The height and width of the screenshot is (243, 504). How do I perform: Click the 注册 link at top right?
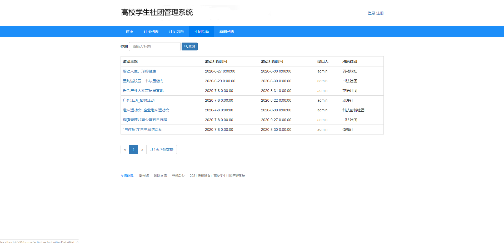380,13
